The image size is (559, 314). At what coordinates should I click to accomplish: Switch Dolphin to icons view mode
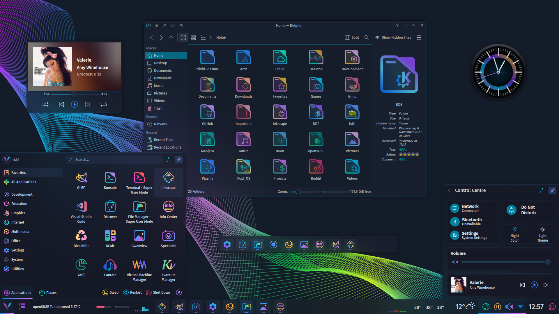[x=183, y=38]
